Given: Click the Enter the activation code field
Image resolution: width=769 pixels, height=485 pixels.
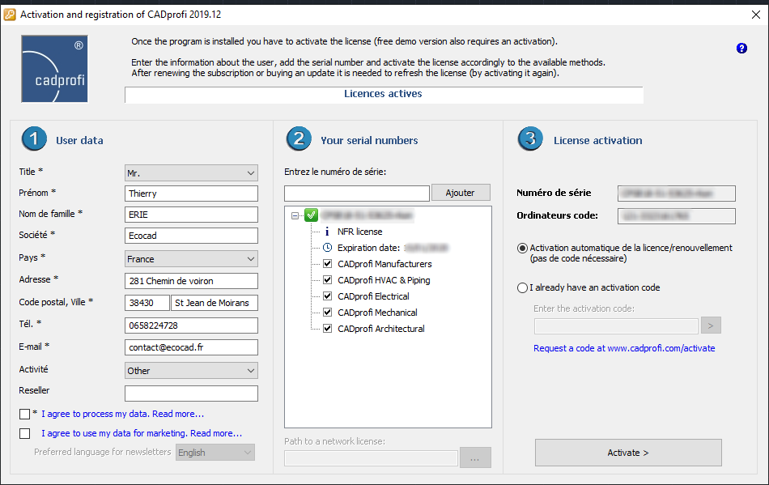Looking at the screenshot, I should click(617, 326).
